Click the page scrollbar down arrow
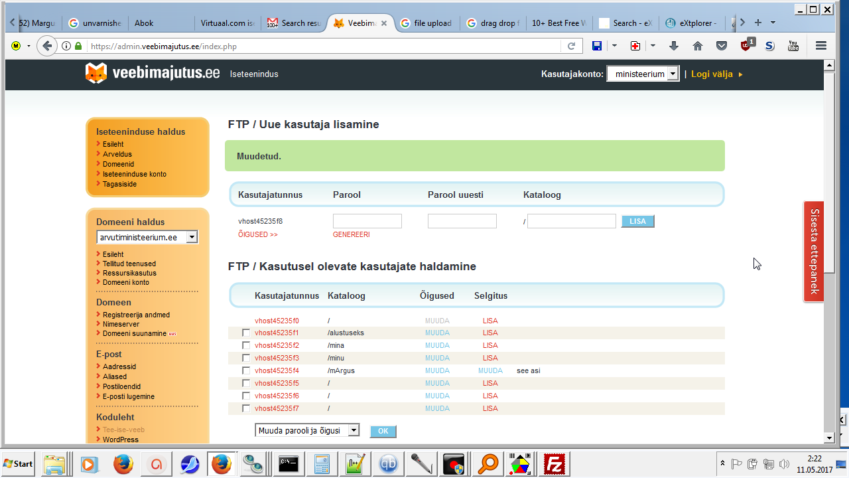849x478 pixels. pyautogui.click(x=828, y=438)
